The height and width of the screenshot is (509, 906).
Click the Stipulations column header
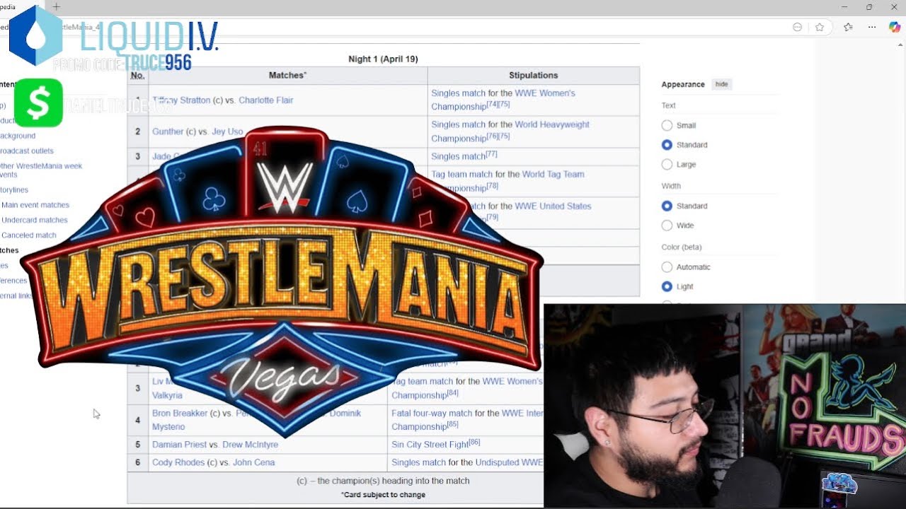534,76
